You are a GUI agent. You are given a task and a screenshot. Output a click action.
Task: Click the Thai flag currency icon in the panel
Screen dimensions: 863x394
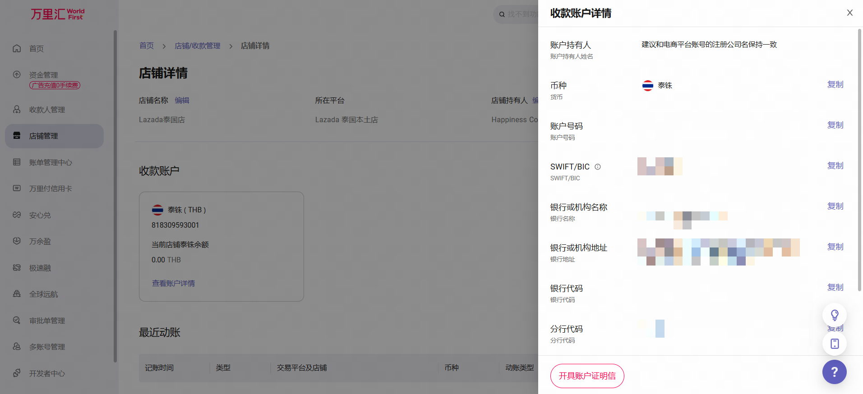coord(647,86)
